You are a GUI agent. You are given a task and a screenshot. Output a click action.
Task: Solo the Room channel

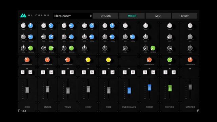[145, 72]
